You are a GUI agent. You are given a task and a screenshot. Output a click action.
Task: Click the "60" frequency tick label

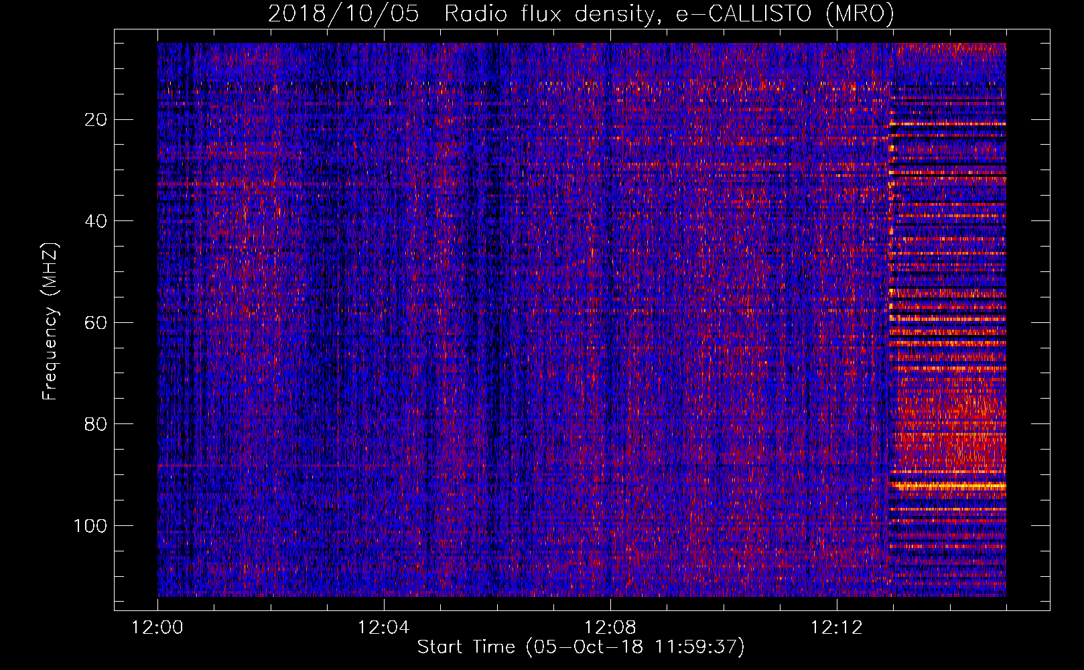96,323
